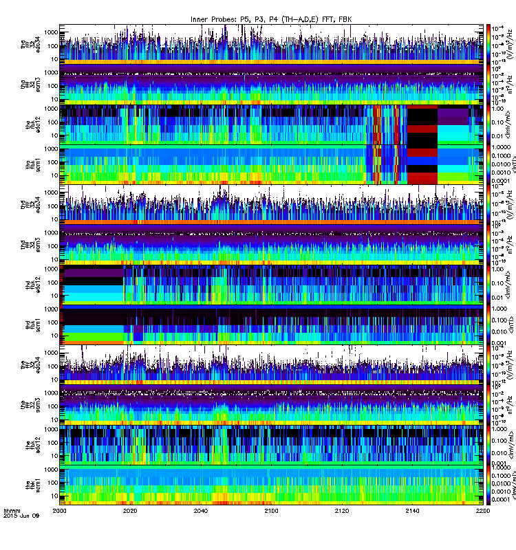Click the '2000' time axis label
516x550 pixels.
coord(59,511)
